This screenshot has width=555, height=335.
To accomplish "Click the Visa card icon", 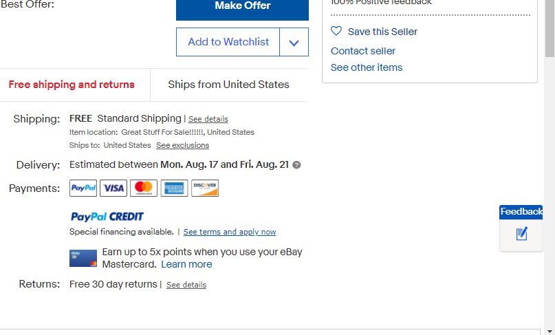I will (113, 188).
